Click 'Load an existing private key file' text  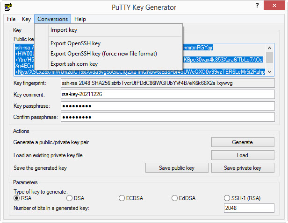[x=48, y=155]
